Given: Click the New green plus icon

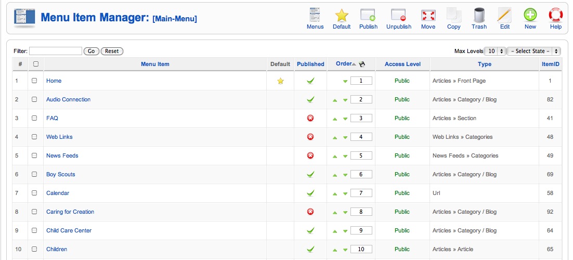Looking at the screenshot, I should [530, 16].
